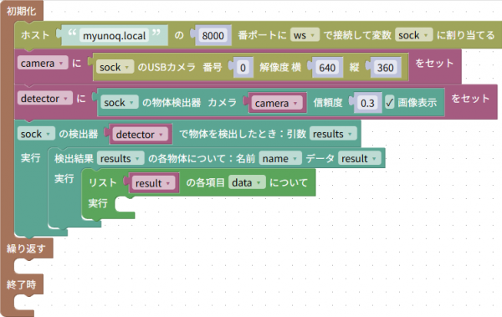502x317 pixels.
Task: Edit the port number 8000 field
Action: pos(213,35)
